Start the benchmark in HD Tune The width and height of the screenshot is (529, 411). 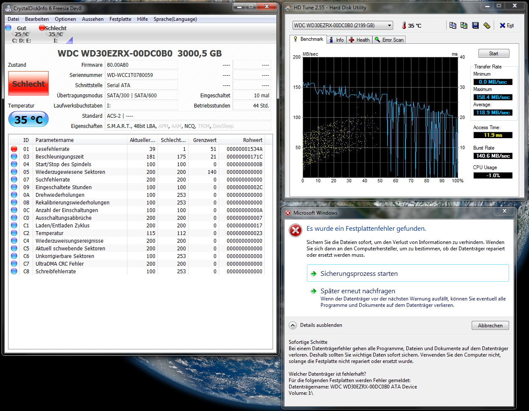pos(493,54)
